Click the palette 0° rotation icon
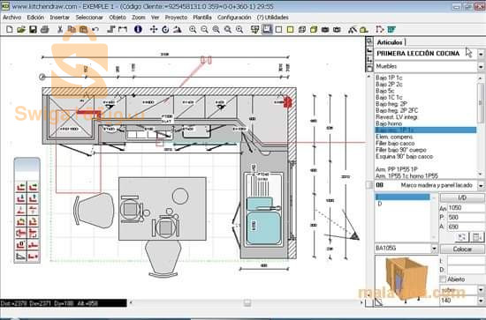 (x=21, y=245)
